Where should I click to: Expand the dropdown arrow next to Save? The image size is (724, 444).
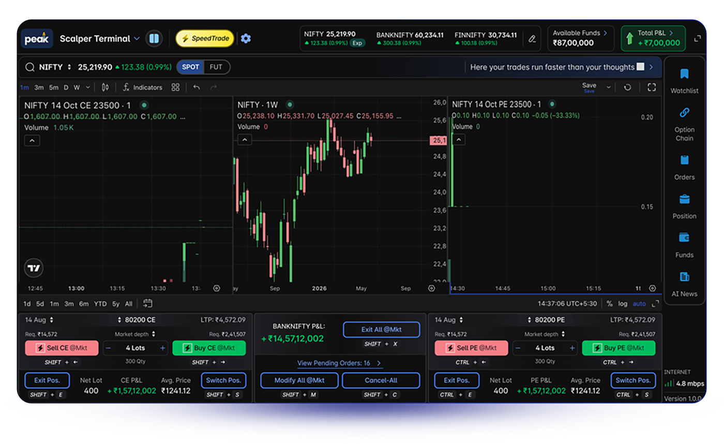point(609,87)
